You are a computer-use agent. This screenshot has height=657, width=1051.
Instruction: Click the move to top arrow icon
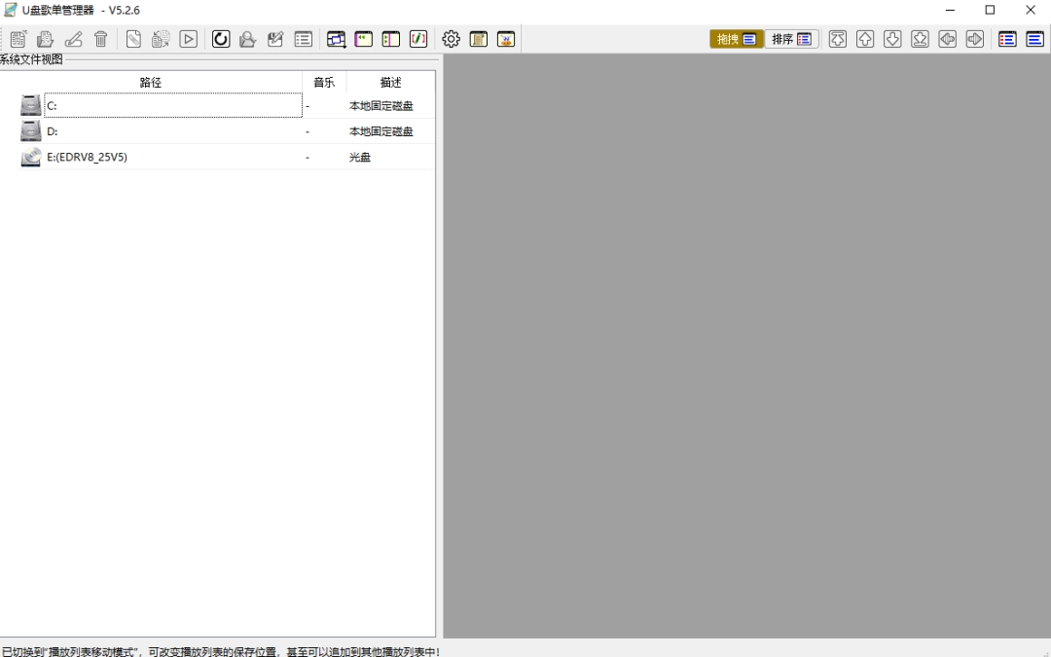[x=837, y=39]
